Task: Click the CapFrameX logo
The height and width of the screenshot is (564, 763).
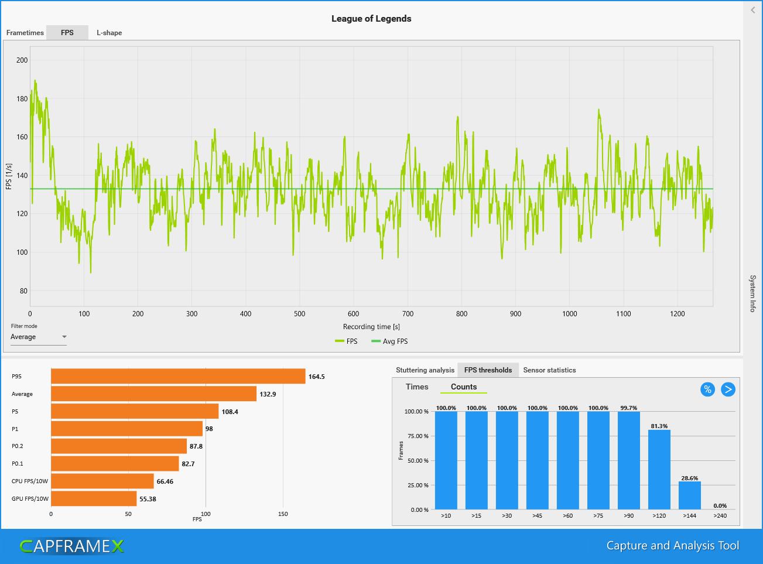Action: (72, 546)
